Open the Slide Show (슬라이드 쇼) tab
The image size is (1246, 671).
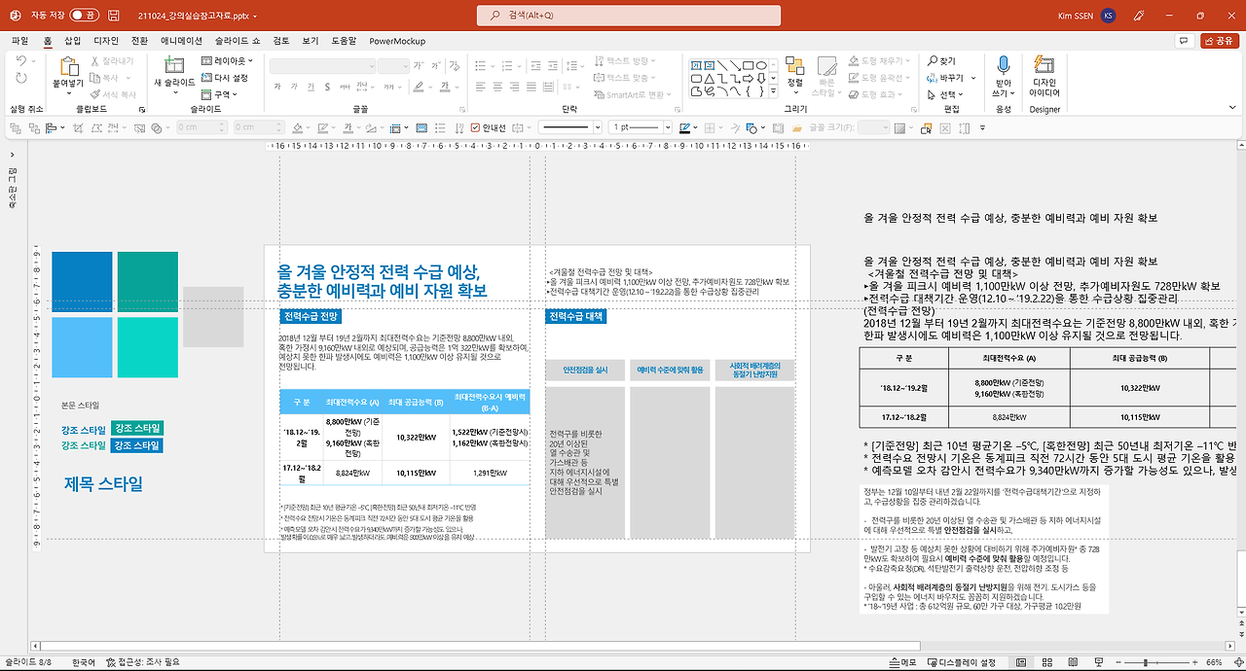238,41
